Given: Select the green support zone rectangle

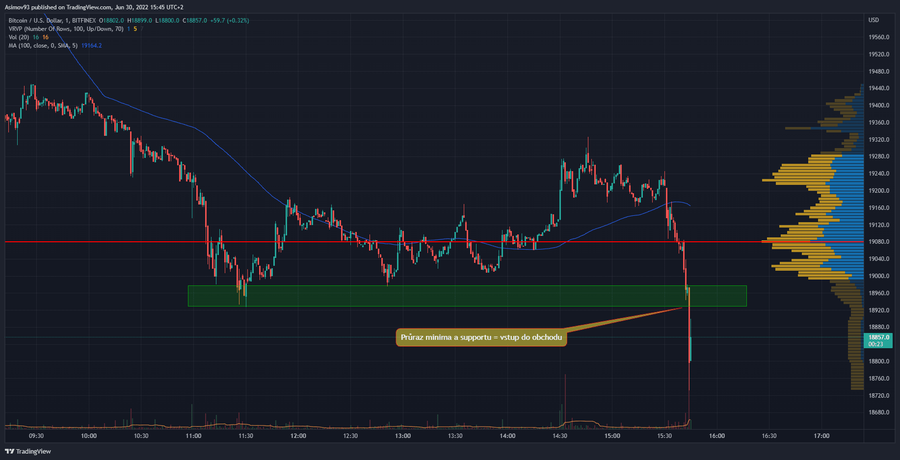Looking at the screenshot, I should tap(466, 296).
